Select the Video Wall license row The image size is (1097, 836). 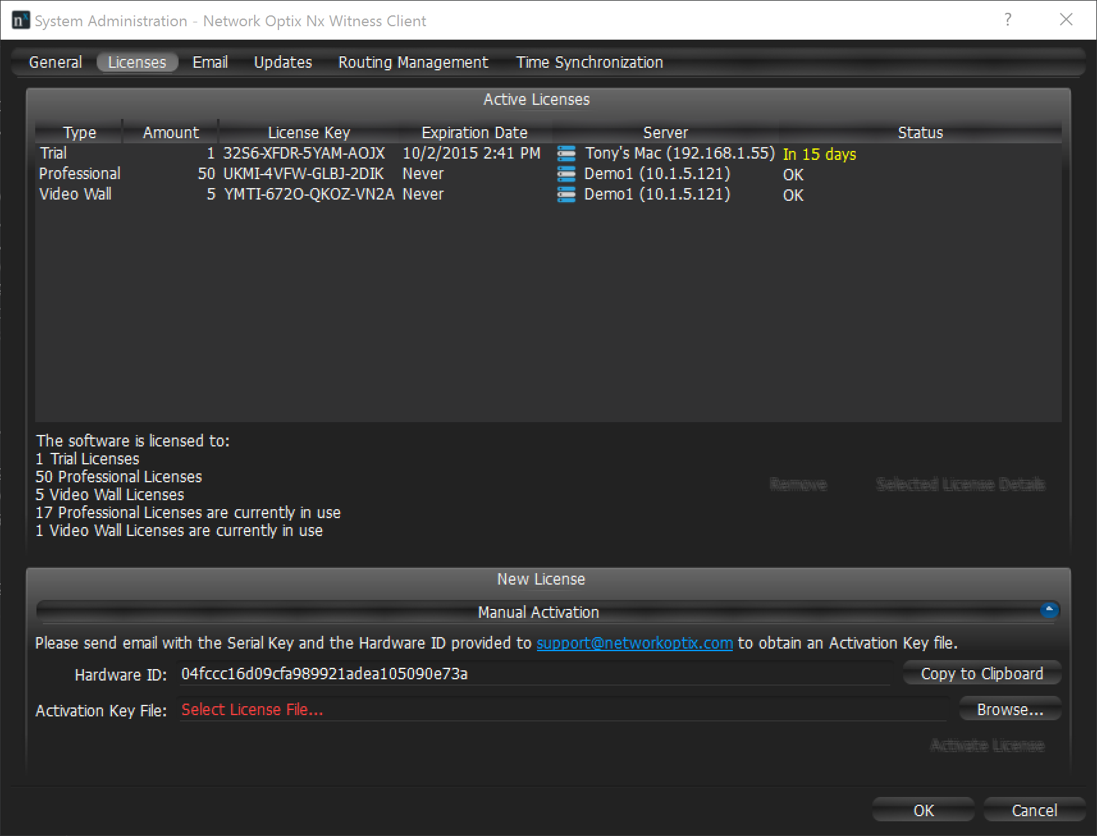click(x=548, y=194)
